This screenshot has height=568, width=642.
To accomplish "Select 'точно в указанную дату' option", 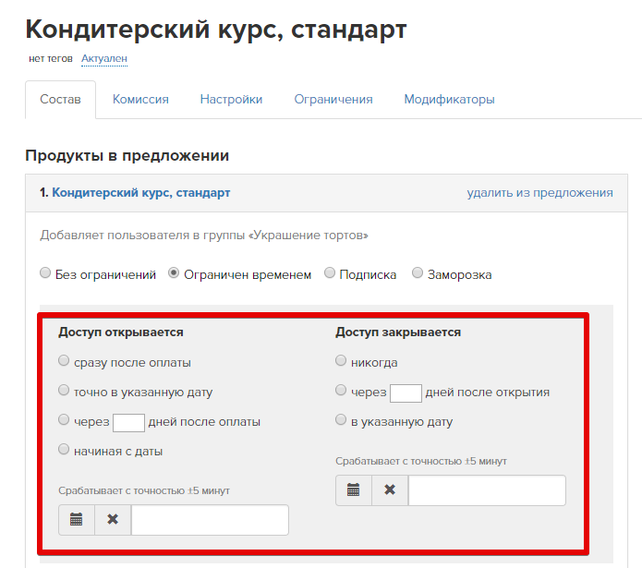I will pyautogui.click(x=64, y=390).
